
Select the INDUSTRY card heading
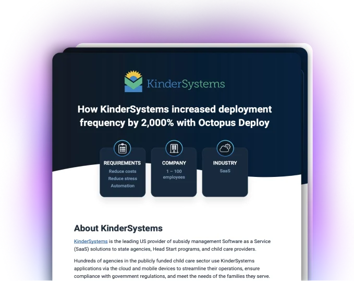click(225, 163)
